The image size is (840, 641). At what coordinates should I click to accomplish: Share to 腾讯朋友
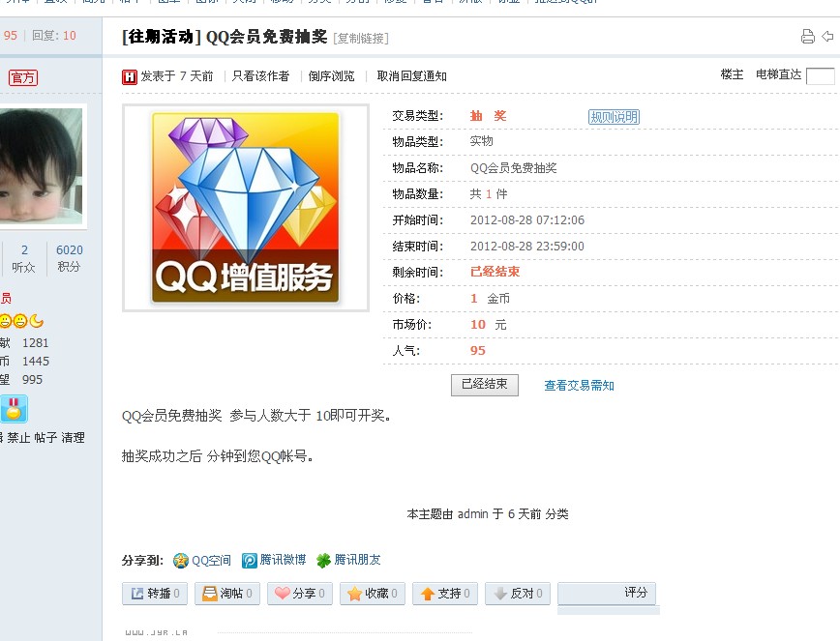(348, 560)
